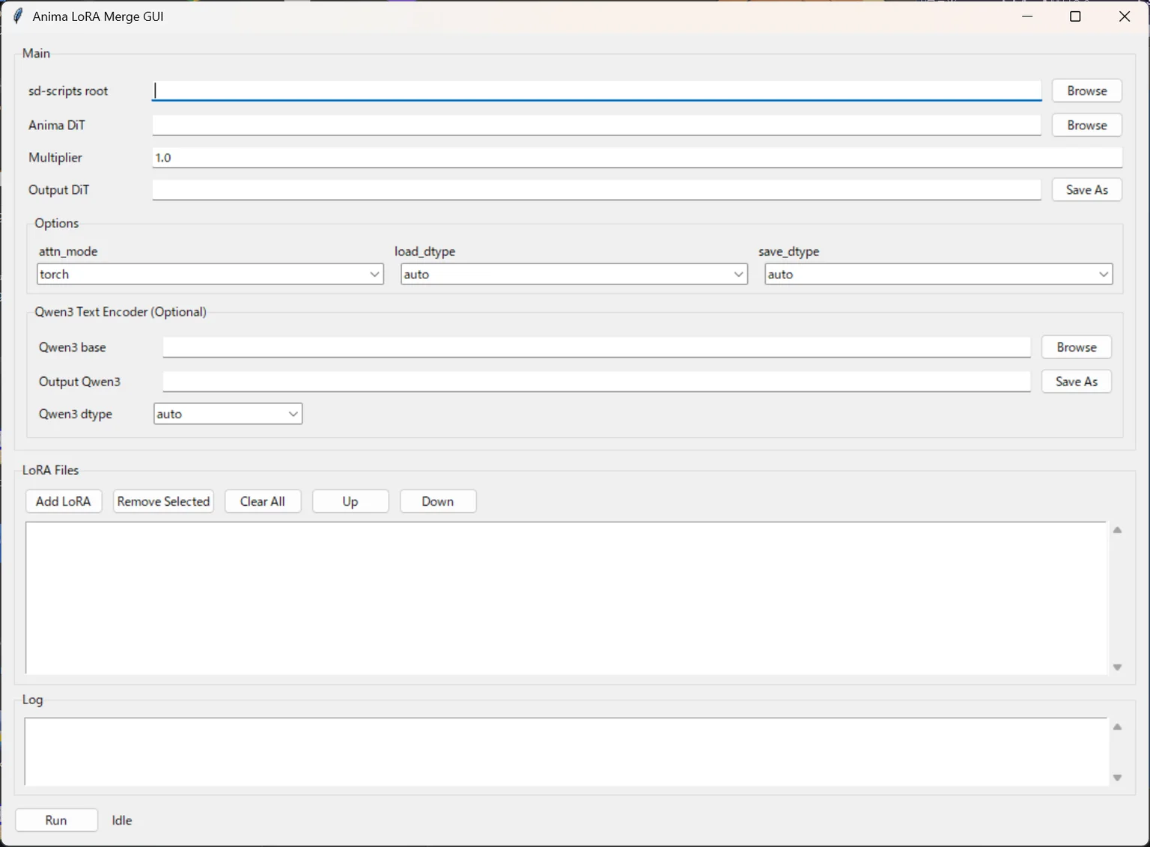1150x847 pixels.
Task: Click the "Output Qwen3" label
Action: click(x=79, y=382)
